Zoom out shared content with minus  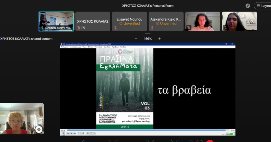(136, 39)
